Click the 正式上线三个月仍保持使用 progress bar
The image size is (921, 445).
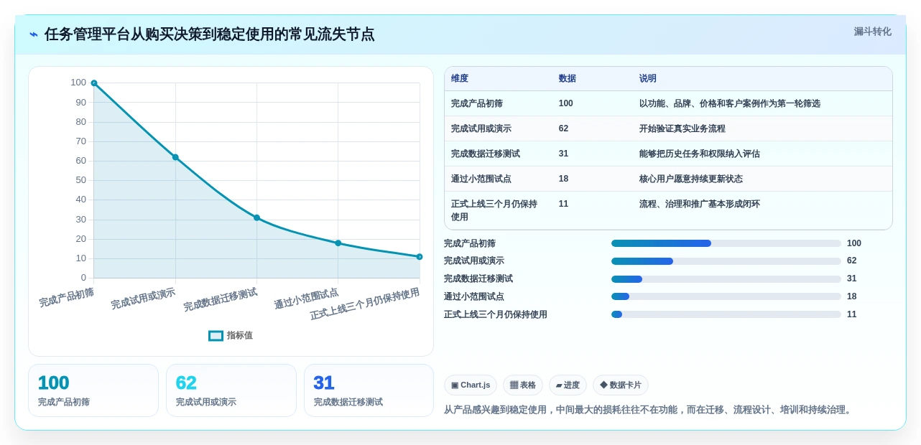click(x=726, y=314)
